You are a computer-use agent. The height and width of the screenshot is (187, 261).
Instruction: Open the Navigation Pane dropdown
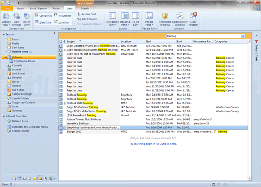pos(113,20)
